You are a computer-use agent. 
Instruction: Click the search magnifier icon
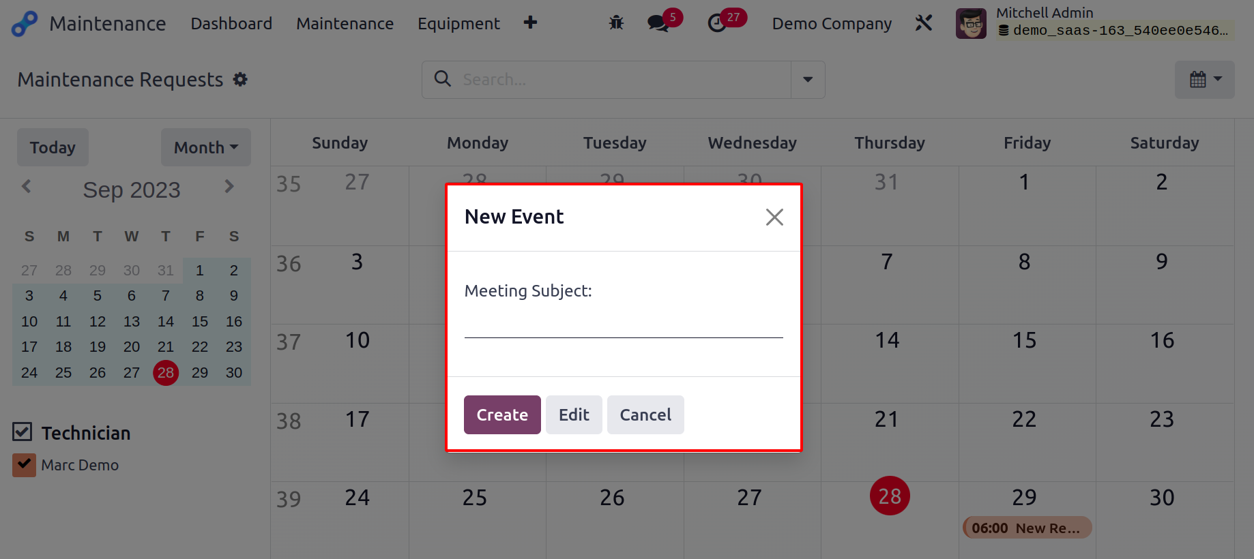(x=443, y=79)
